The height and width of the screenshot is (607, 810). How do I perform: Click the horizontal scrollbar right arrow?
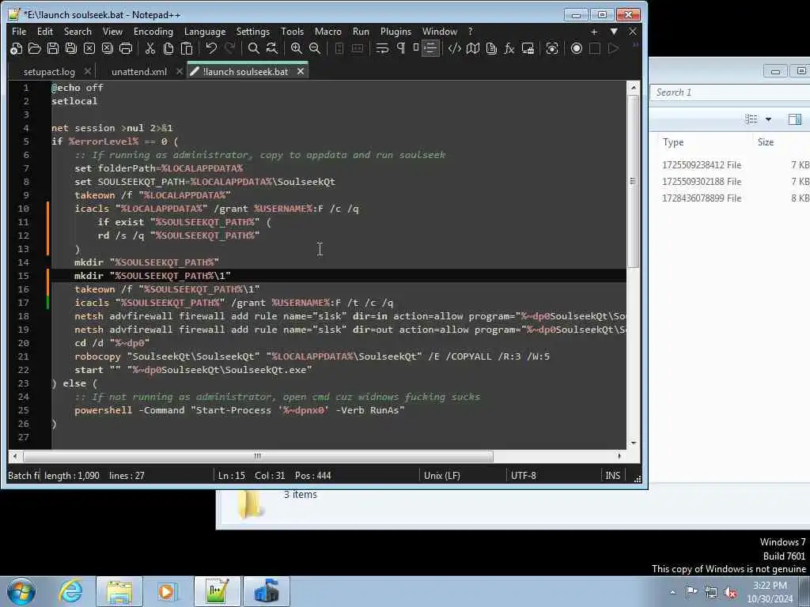(619, 456)
